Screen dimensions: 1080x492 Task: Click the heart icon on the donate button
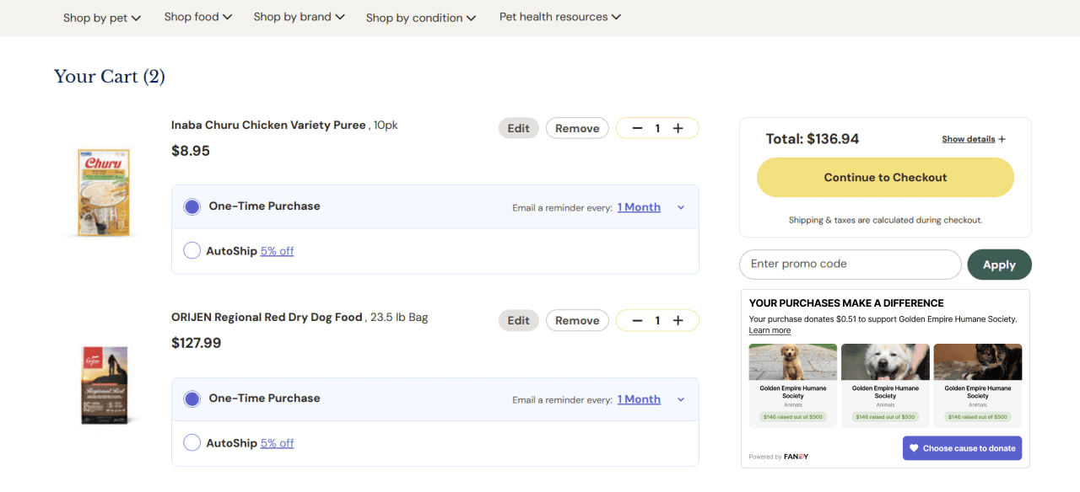click(914, 448)
